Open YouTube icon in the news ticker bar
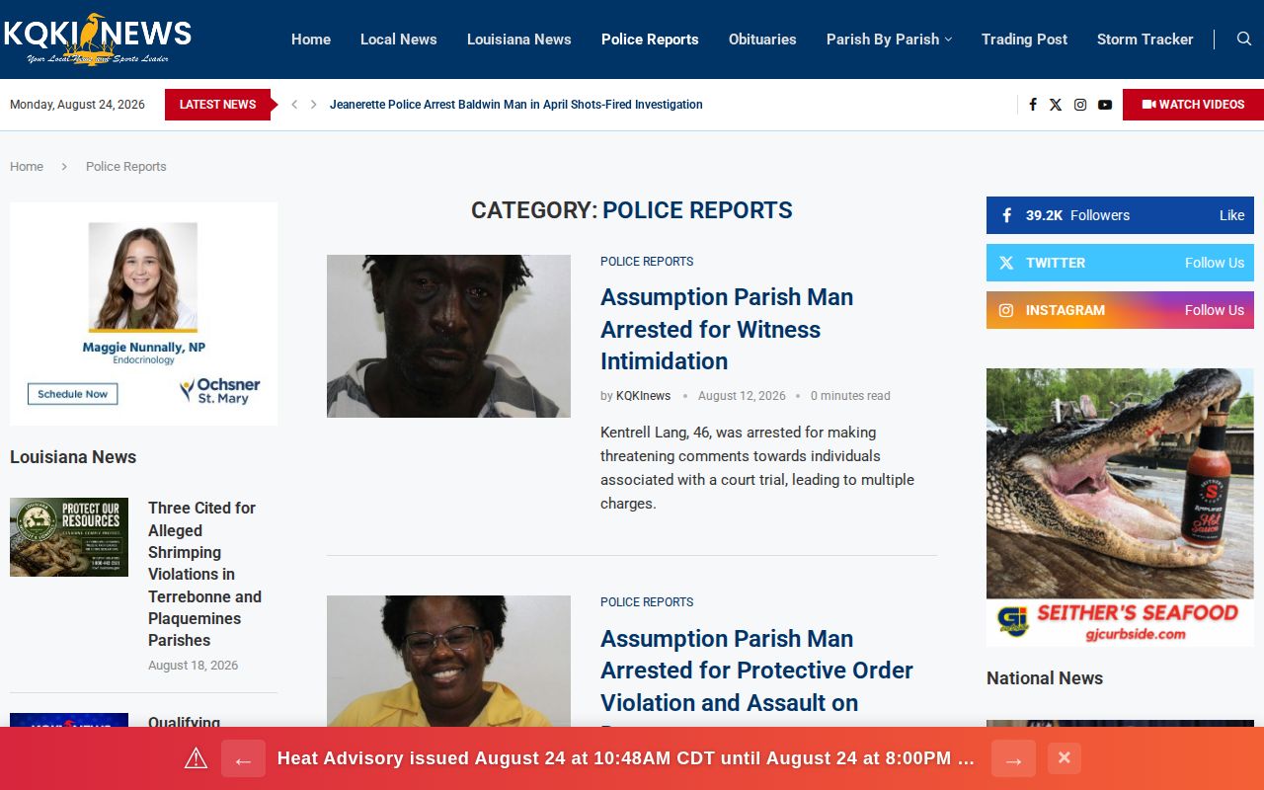 click(x=1105, y=105)
